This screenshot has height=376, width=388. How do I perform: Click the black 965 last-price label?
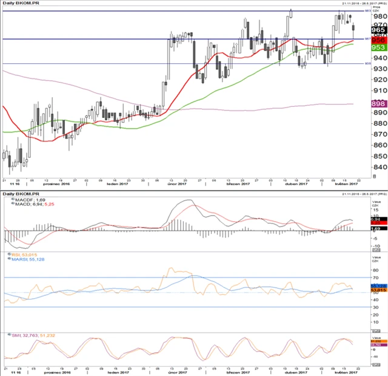(379, 30)
